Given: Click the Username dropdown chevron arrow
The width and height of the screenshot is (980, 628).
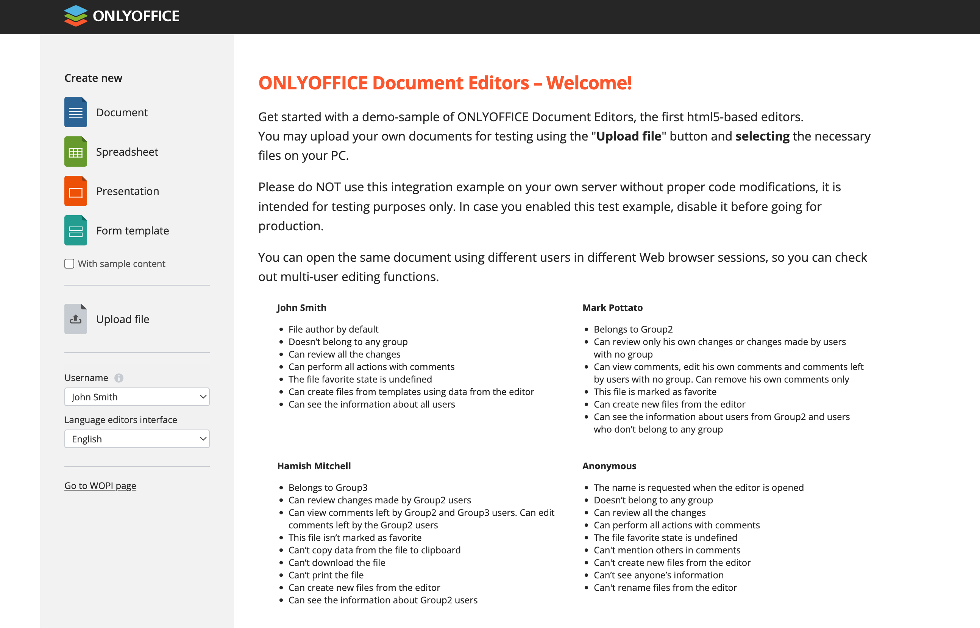Looking at the screenshot, I should [x=203, y=397].
